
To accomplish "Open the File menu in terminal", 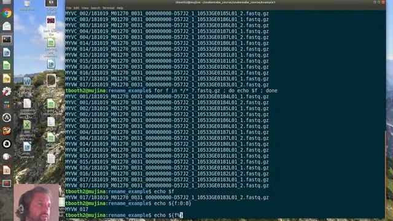I will (69, 8).
